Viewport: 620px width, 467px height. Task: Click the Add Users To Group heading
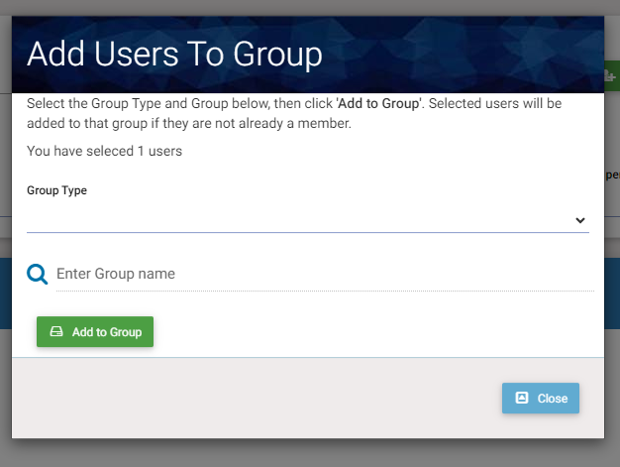pos(174,55)
